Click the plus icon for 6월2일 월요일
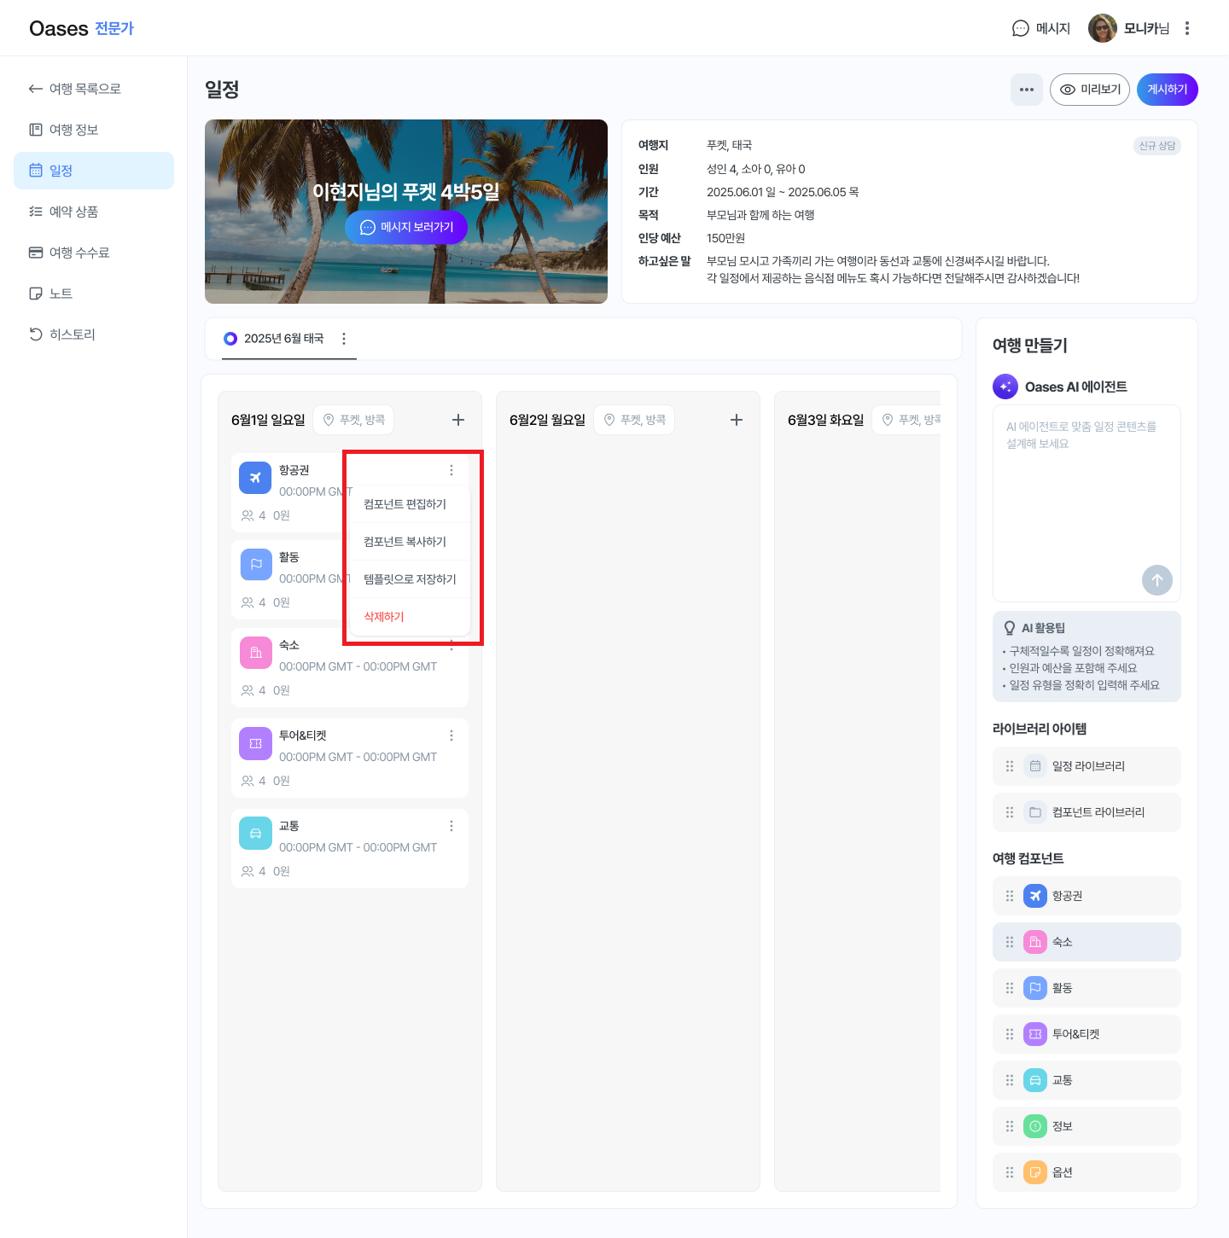This screenshot has width=1229, height=1238. pyautogui.click(x=737, y=420)
